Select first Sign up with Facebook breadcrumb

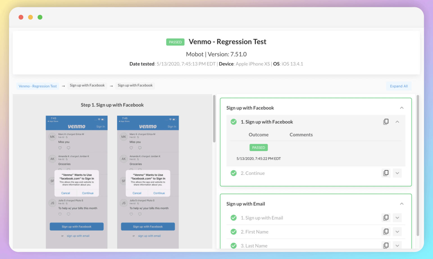[x=87, y=85]
